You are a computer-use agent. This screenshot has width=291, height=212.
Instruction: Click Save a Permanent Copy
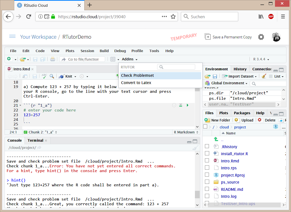click(x=228, y=37)
